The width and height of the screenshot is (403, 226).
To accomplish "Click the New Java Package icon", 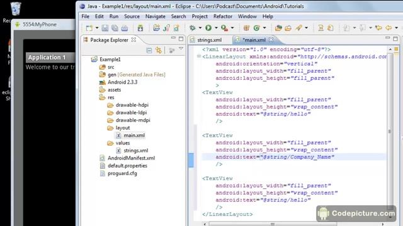I will coord(246,28).
